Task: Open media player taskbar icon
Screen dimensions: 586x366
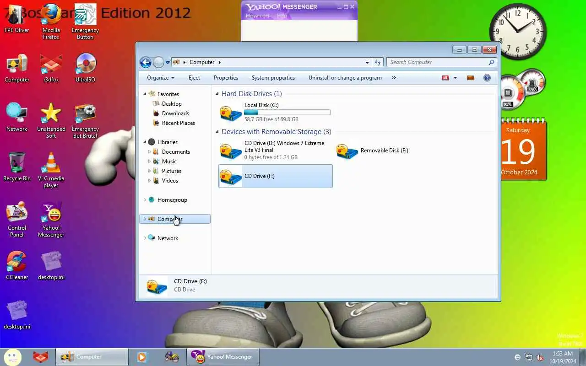Action: 142,357
